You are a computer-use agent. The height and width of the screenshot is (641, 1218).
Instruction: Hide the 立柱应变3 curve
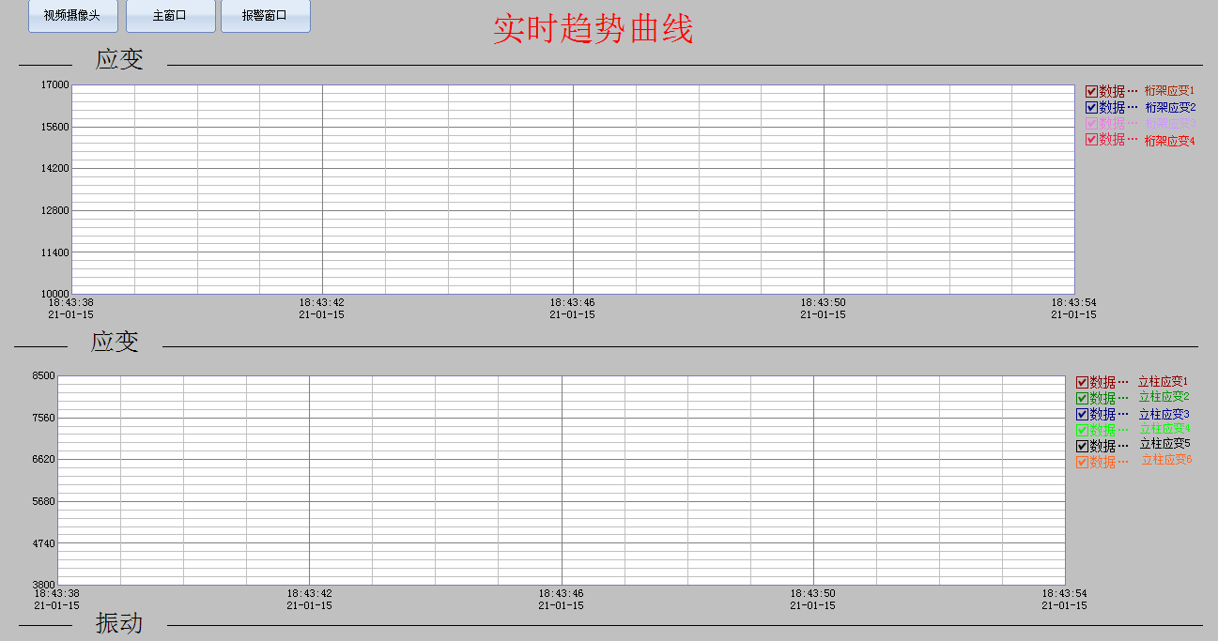pyautogui.click(x=1082, y=414)
